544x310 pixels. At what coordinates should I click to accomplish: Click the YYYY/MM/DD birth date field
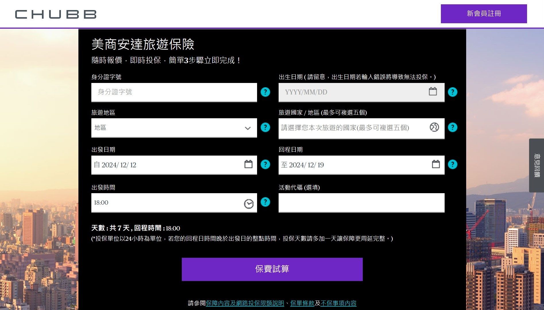pos(361,92)
